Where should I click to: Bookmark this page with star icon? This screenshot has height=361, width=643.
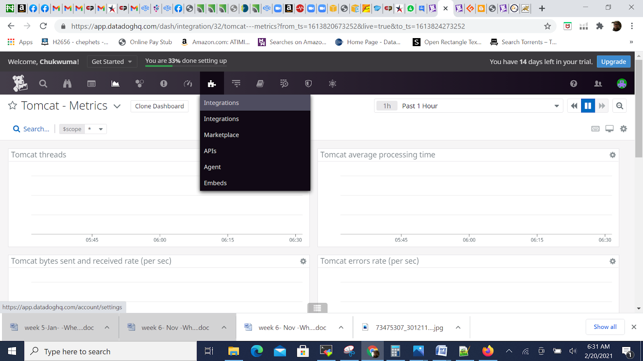pyautogui.click(x=547, y=26)
